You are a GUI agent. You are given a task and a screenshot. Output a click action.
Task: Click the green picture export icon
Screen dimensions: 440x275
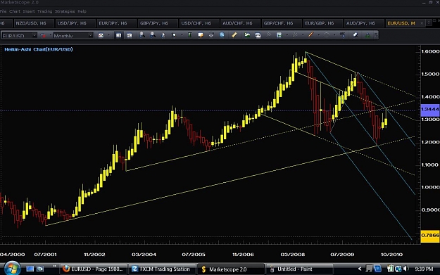point(247,35)
